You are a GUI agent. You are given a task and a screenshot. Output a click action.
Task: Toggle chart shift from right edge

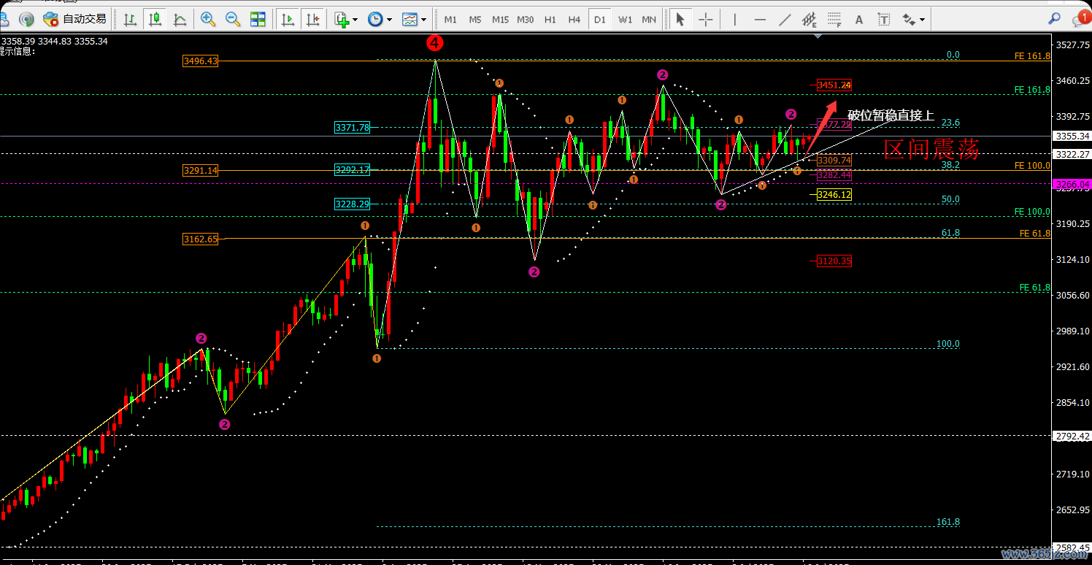pos(312,20)
